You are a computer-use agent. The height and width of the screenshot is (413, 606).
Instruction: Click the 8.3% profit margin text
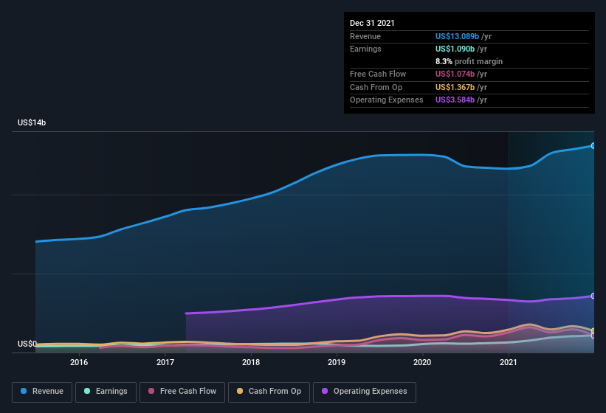pyautogui.click(x=469, y=61)
